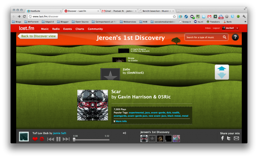Move up with the blue up arrow

[222, 69]
